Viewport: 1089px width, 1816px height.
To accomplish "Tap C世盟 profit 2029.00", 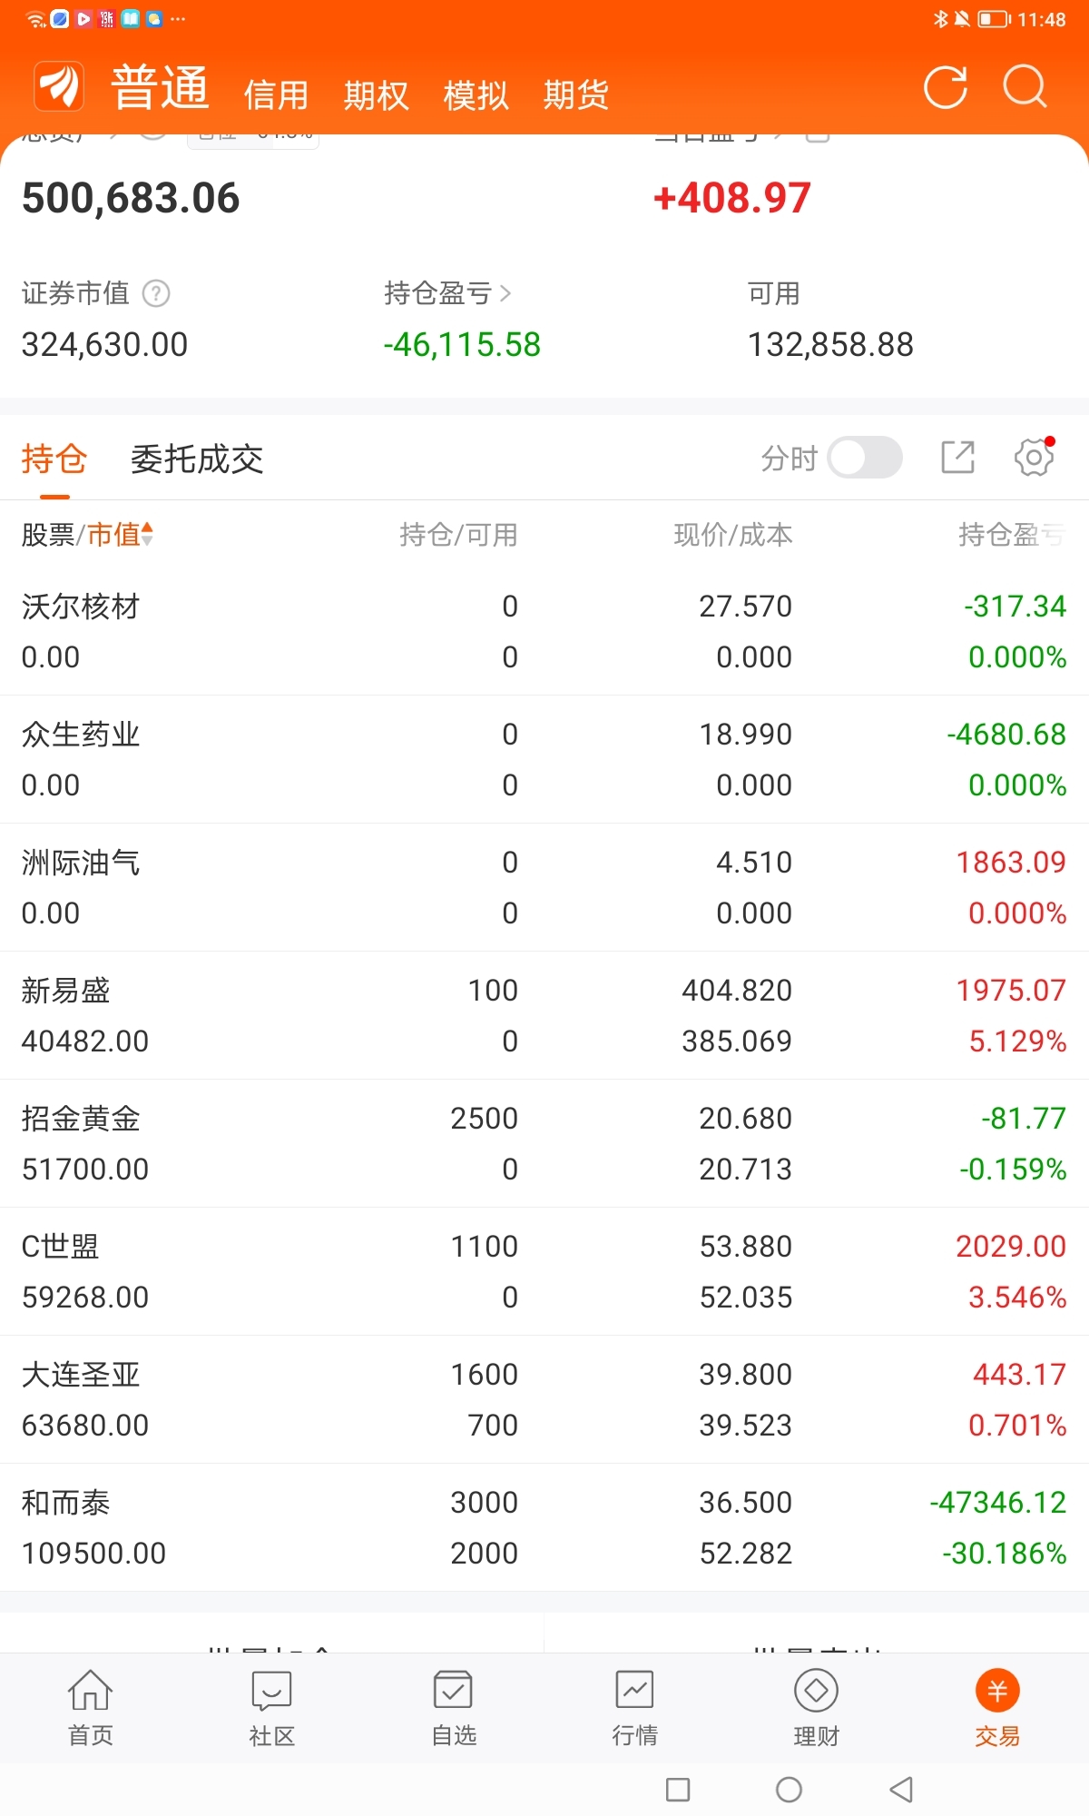I will click(1011, 1247).
